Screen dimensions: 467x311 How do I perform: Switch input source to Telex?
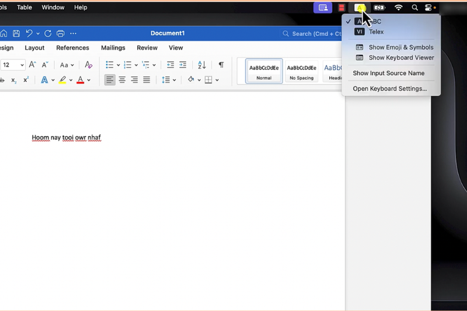click(x=391, y=32)
